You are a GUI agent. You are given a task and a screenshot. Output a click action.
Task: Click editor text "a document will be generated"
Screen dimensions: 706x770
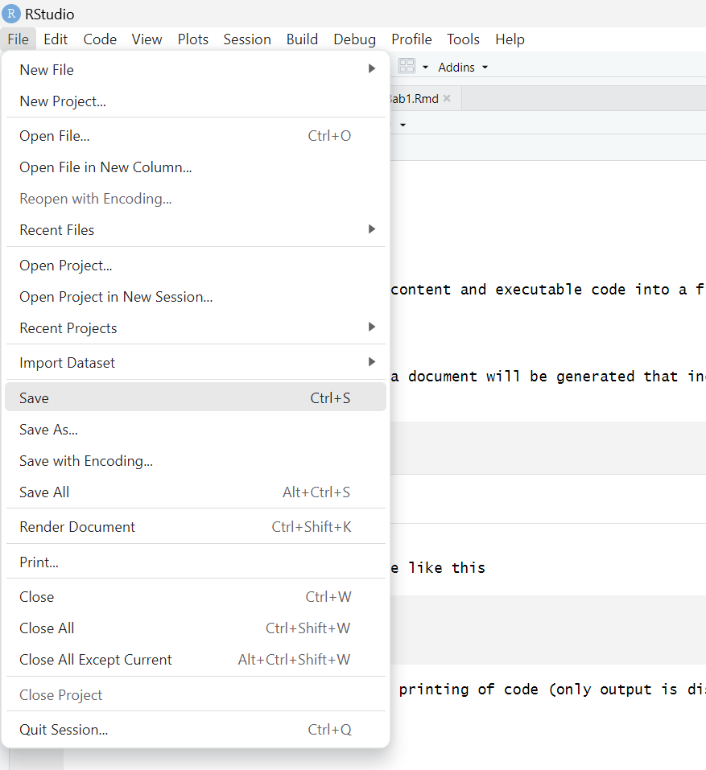coord(548,377)
